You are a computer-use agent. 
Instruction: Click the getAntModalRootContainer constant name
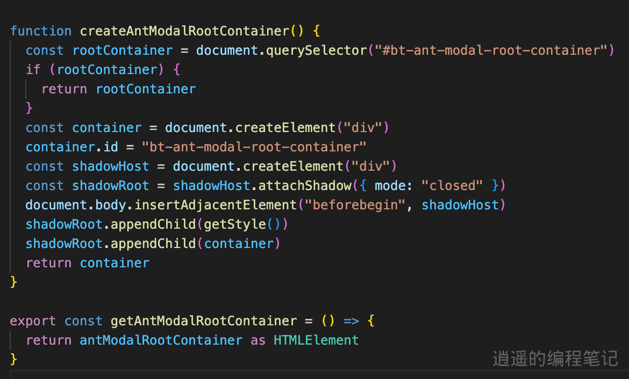(x=204, y=320)
